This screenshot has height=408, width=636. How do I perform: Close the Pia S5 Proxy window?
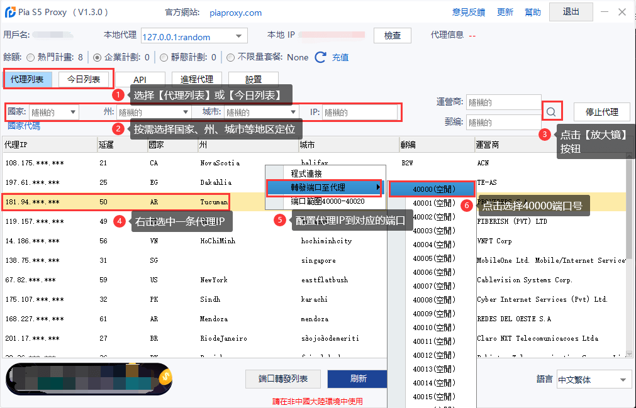tap(622, 12)
